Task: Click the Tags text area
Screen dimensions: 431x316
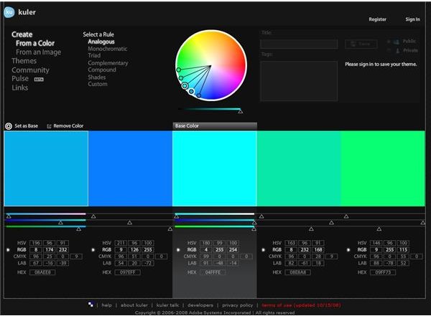Action: pyautogui.click(x=299, y=81)
